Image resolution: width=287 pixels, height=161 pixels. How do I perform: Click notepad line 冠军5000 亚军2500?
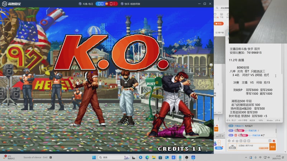(x=259, y=90)
